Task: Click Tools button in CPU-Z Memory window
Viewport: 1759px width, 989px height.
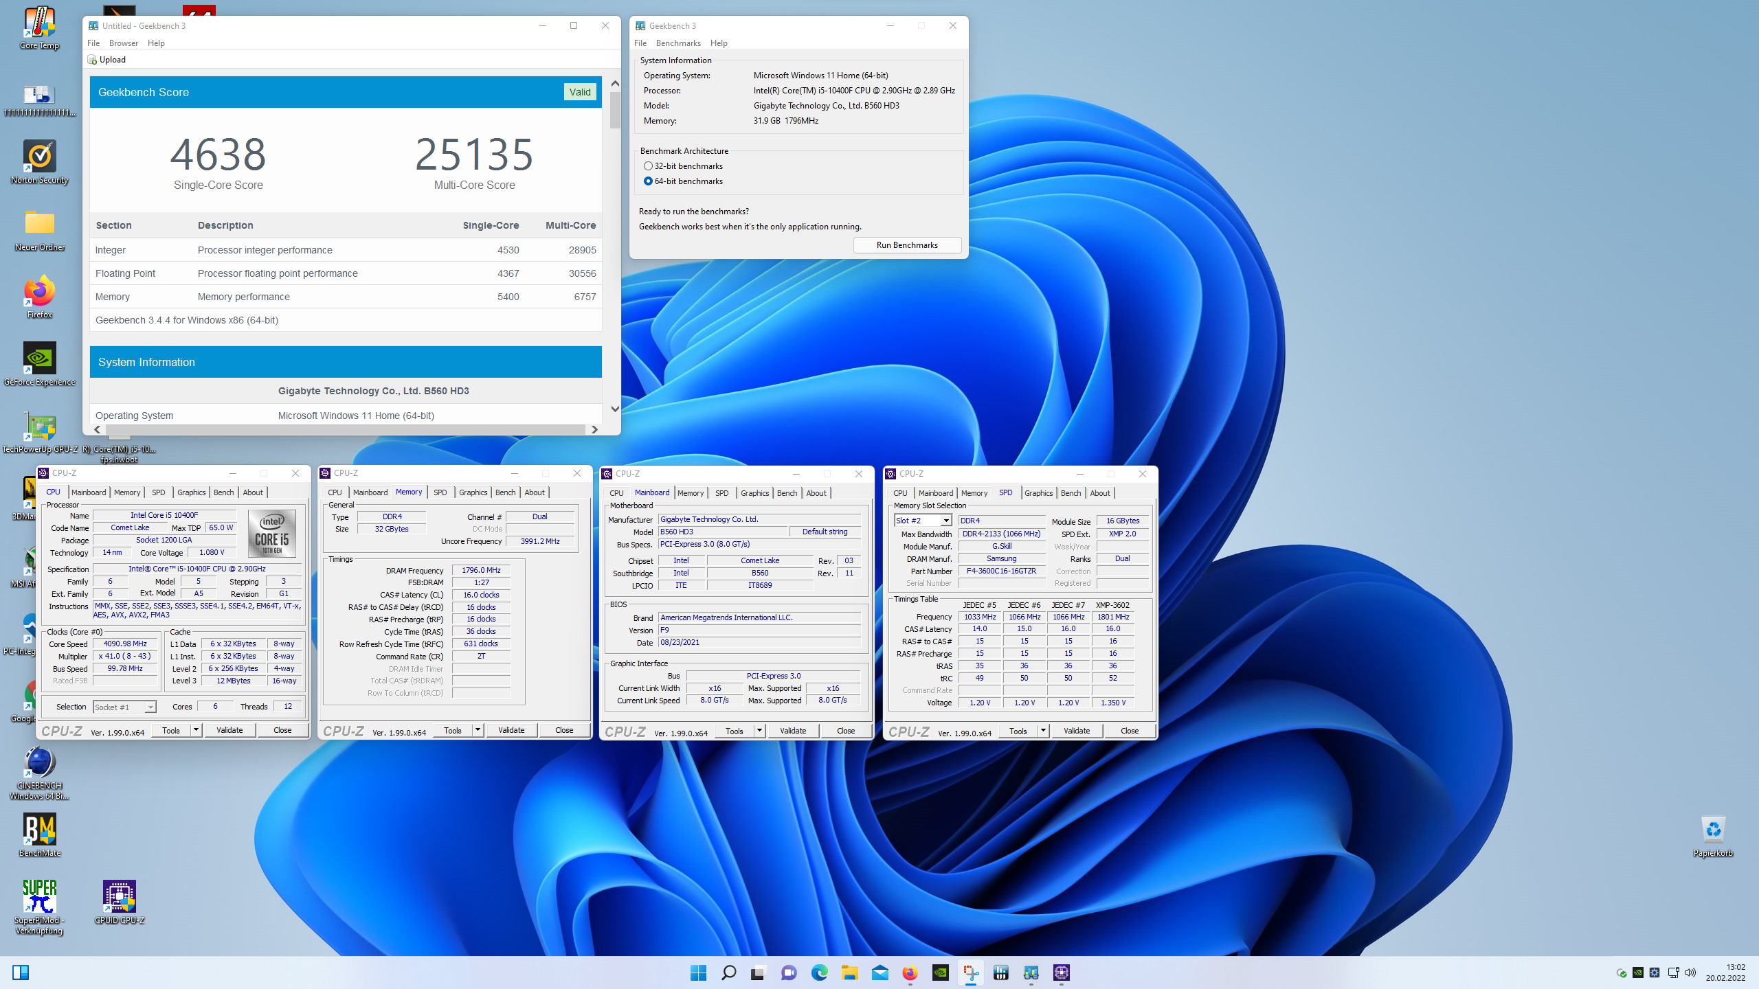Action: pos(453,730)
